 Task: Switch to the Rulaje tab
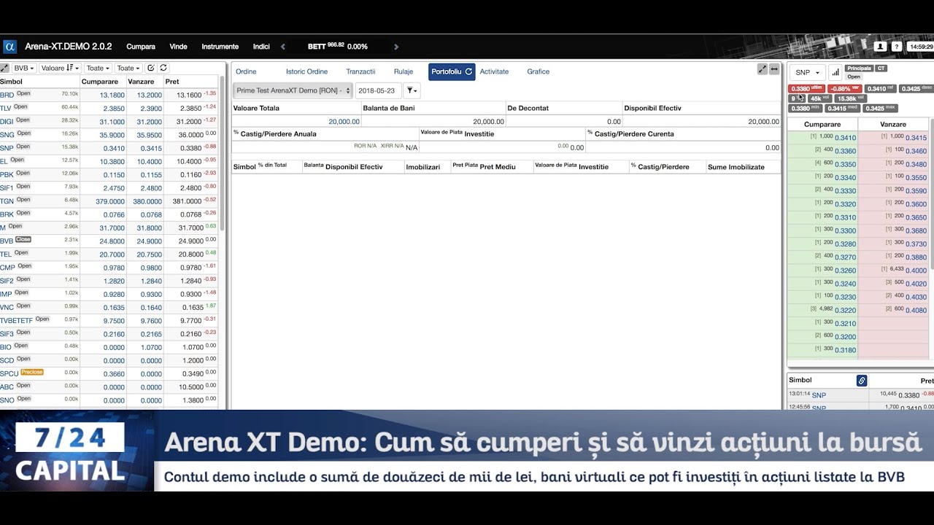click(404, 71)
